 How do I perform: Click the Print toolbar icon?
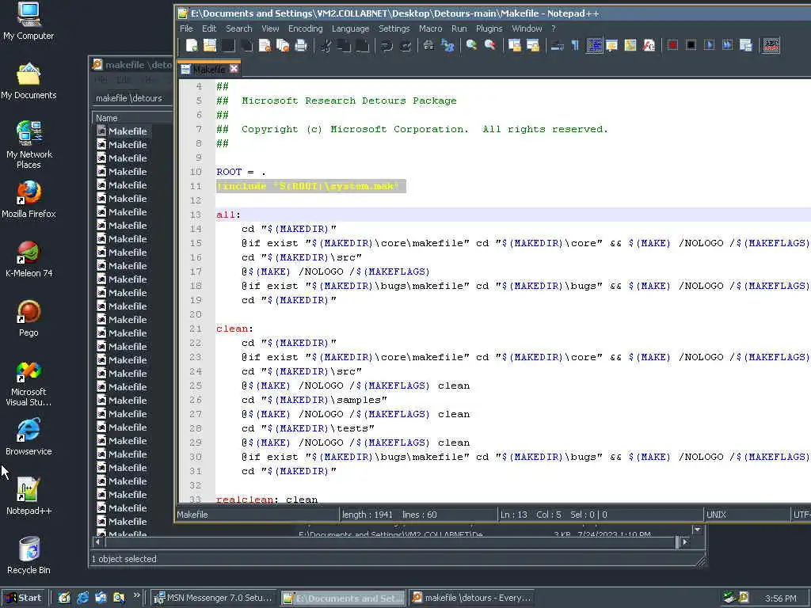point(301,45)
